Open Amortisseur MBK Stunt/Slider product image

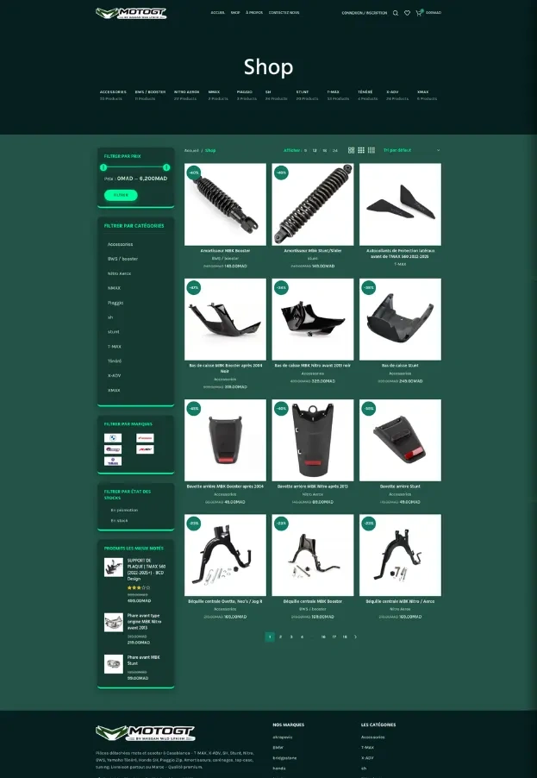pyautogui.click(x=313, y=204)
